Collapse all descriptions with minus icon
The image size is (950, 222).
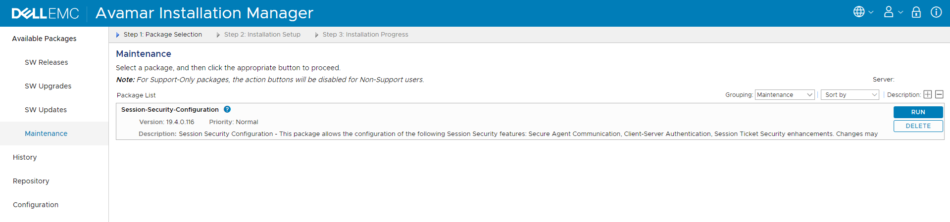click(x=939, y=94)
